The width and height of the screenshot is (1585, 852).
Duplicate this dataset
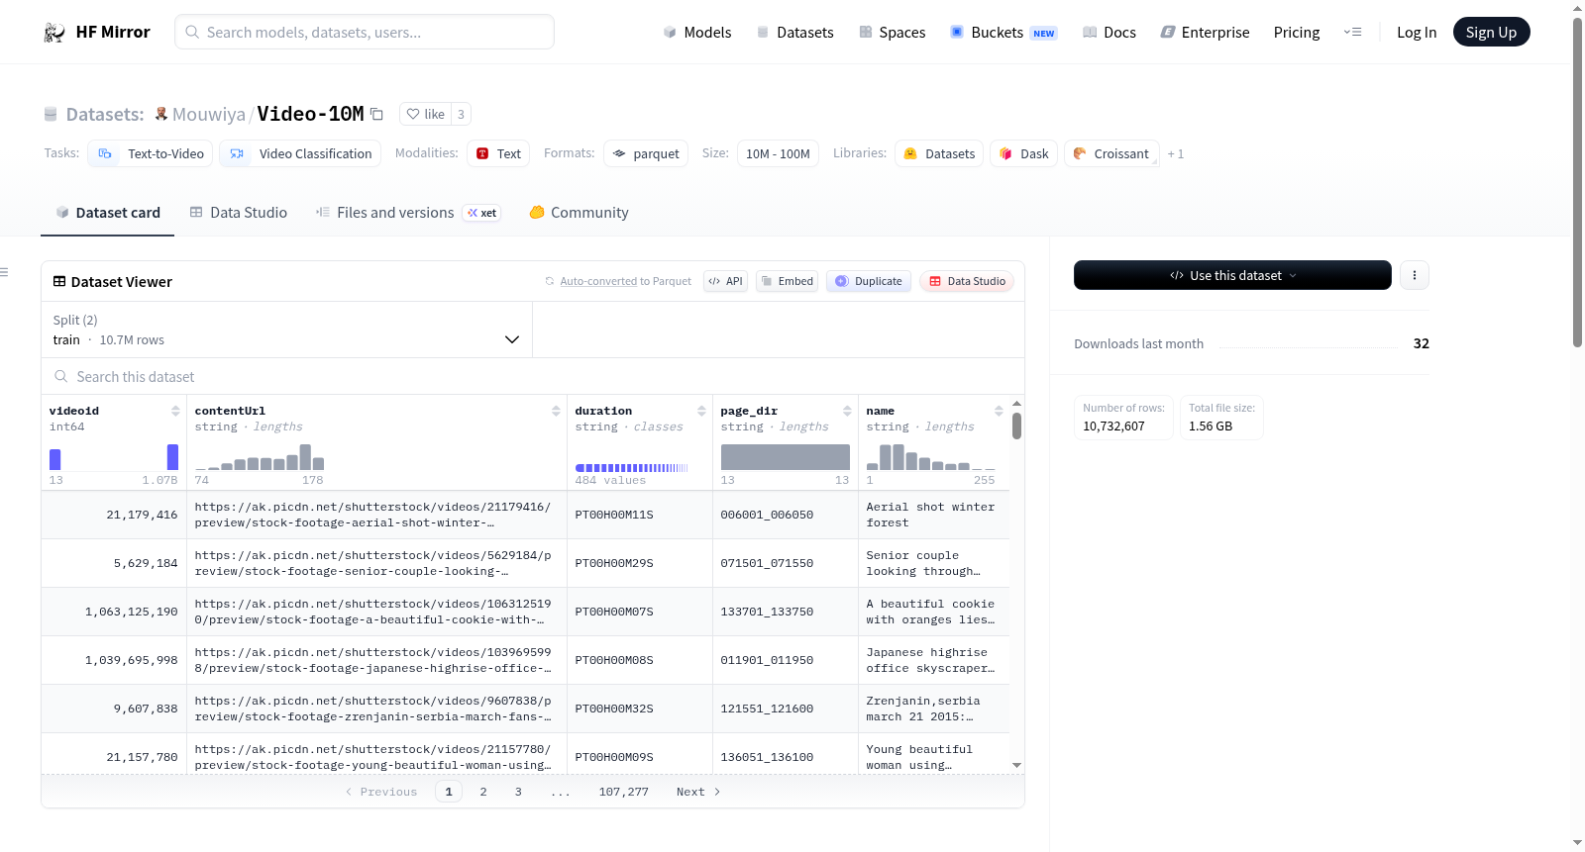coord(869,281)
